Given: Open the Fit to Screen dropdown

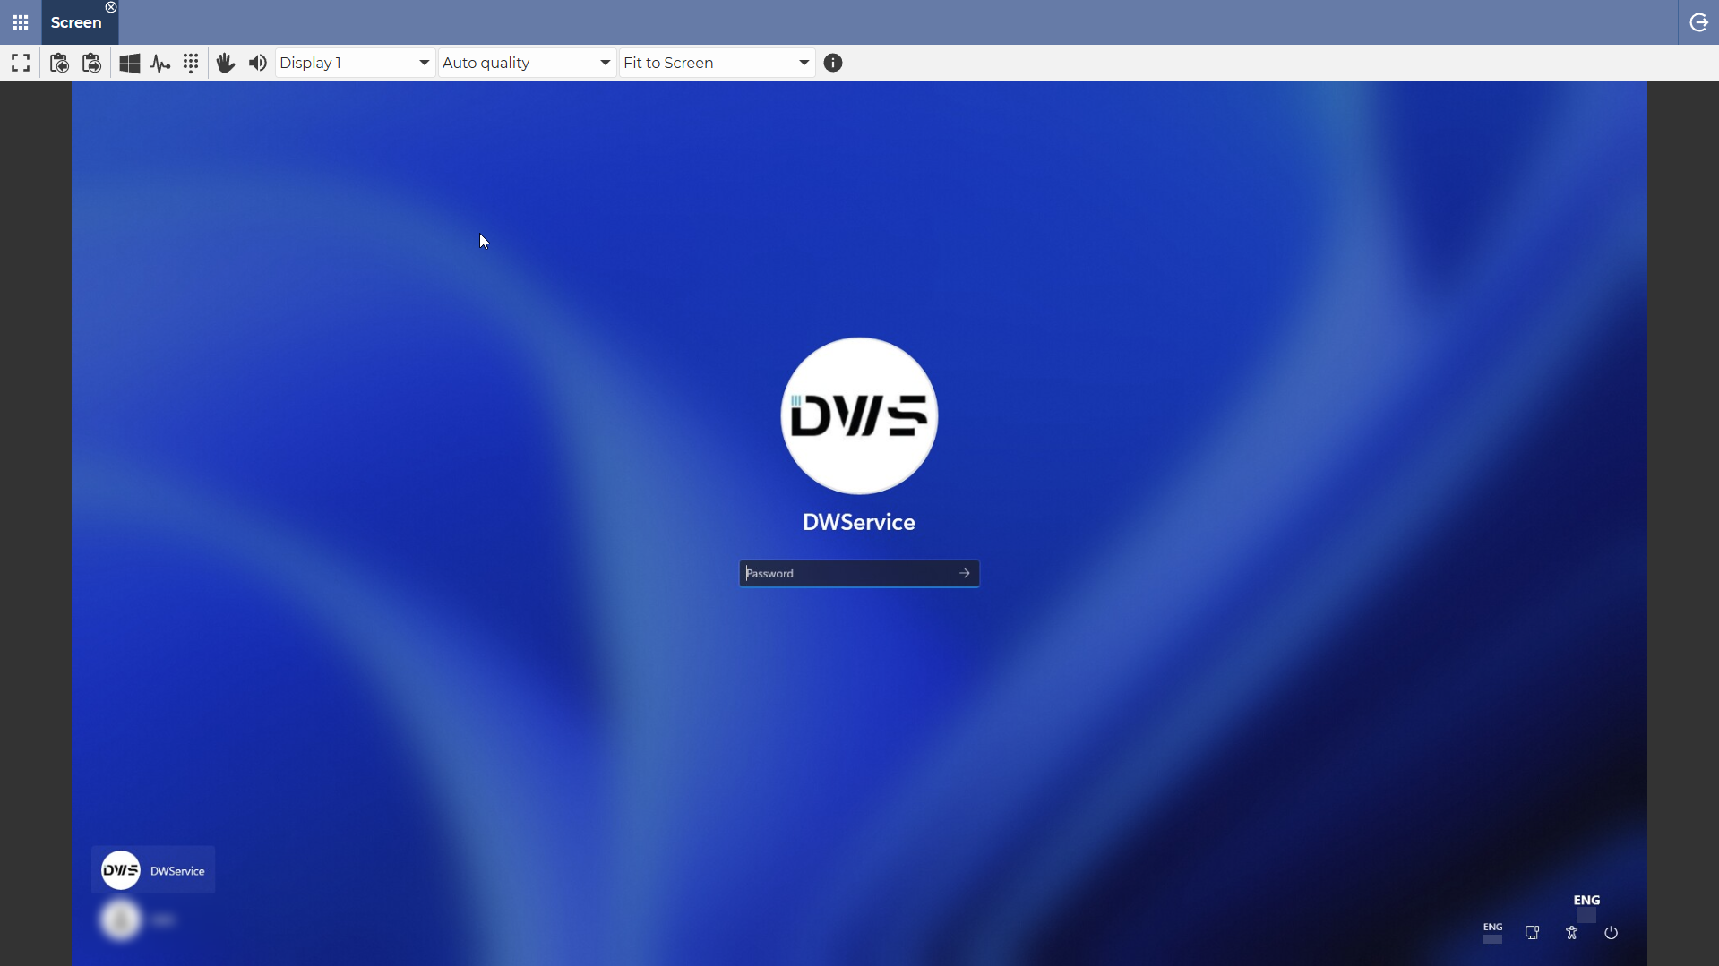Looking at the screenshot, I should 717,63.
